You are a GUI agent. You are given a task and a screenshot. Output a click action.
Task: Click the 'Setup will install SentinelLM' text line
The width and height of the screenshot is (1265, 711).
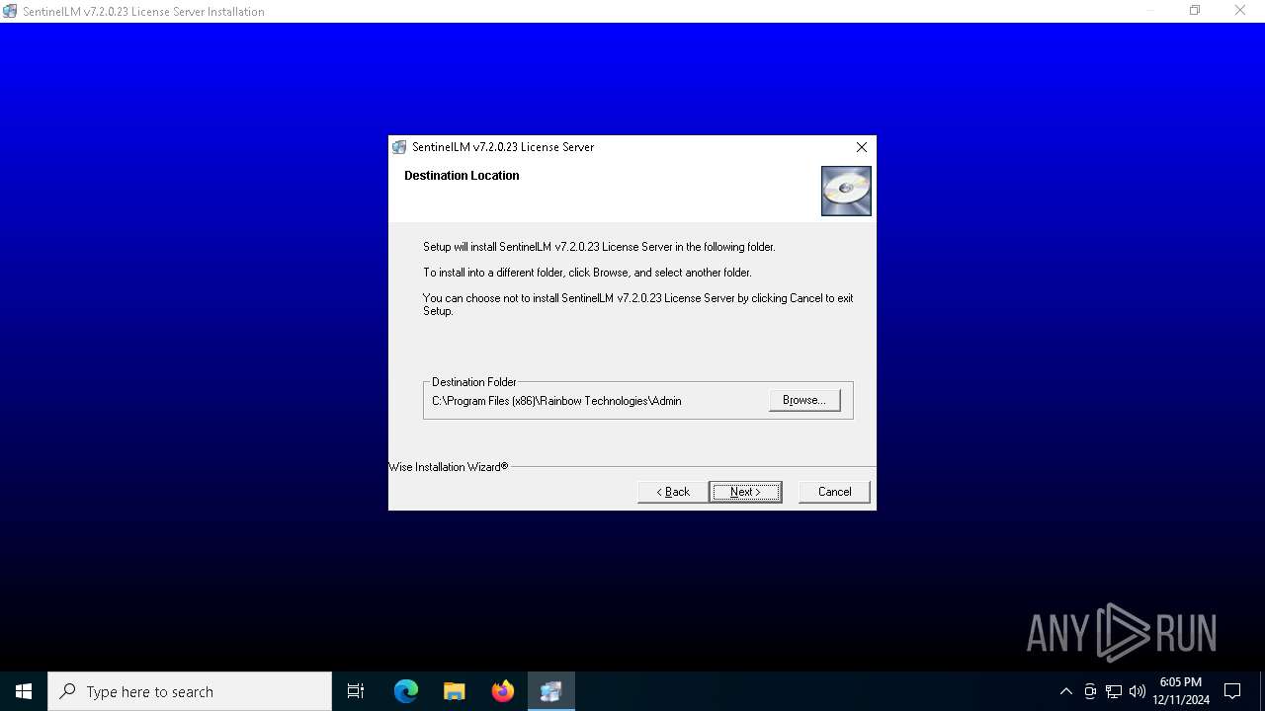point(599,247)
